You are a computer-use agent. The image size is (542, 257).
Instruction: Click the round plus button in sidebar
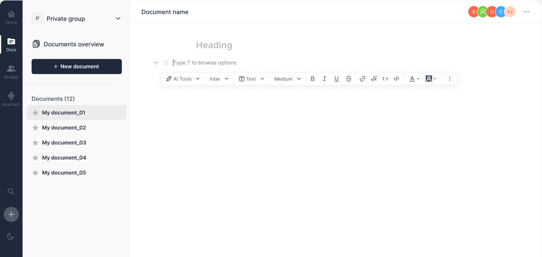tap(11, 214)
